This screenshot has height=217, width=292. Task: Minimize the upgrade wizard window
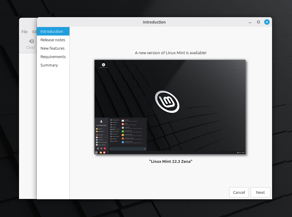250,22
